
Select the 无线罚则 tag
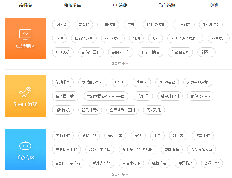point(154,110)
